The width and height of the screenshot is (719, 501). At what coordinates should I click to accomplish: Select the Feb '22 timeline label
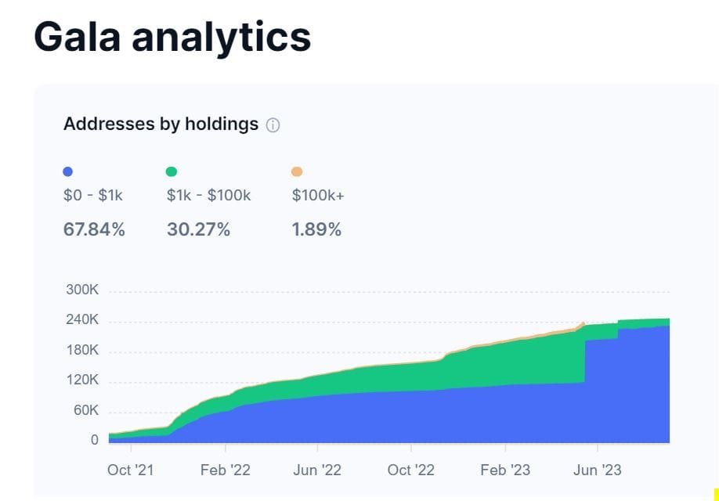224,470
